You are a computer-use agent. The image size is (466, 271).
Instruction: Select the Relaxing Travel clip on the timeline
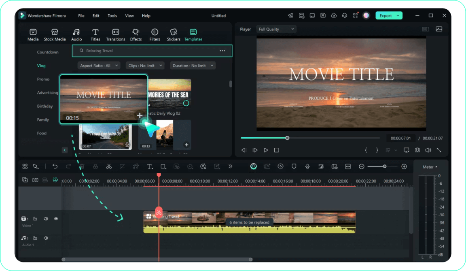tap(249, 222)
